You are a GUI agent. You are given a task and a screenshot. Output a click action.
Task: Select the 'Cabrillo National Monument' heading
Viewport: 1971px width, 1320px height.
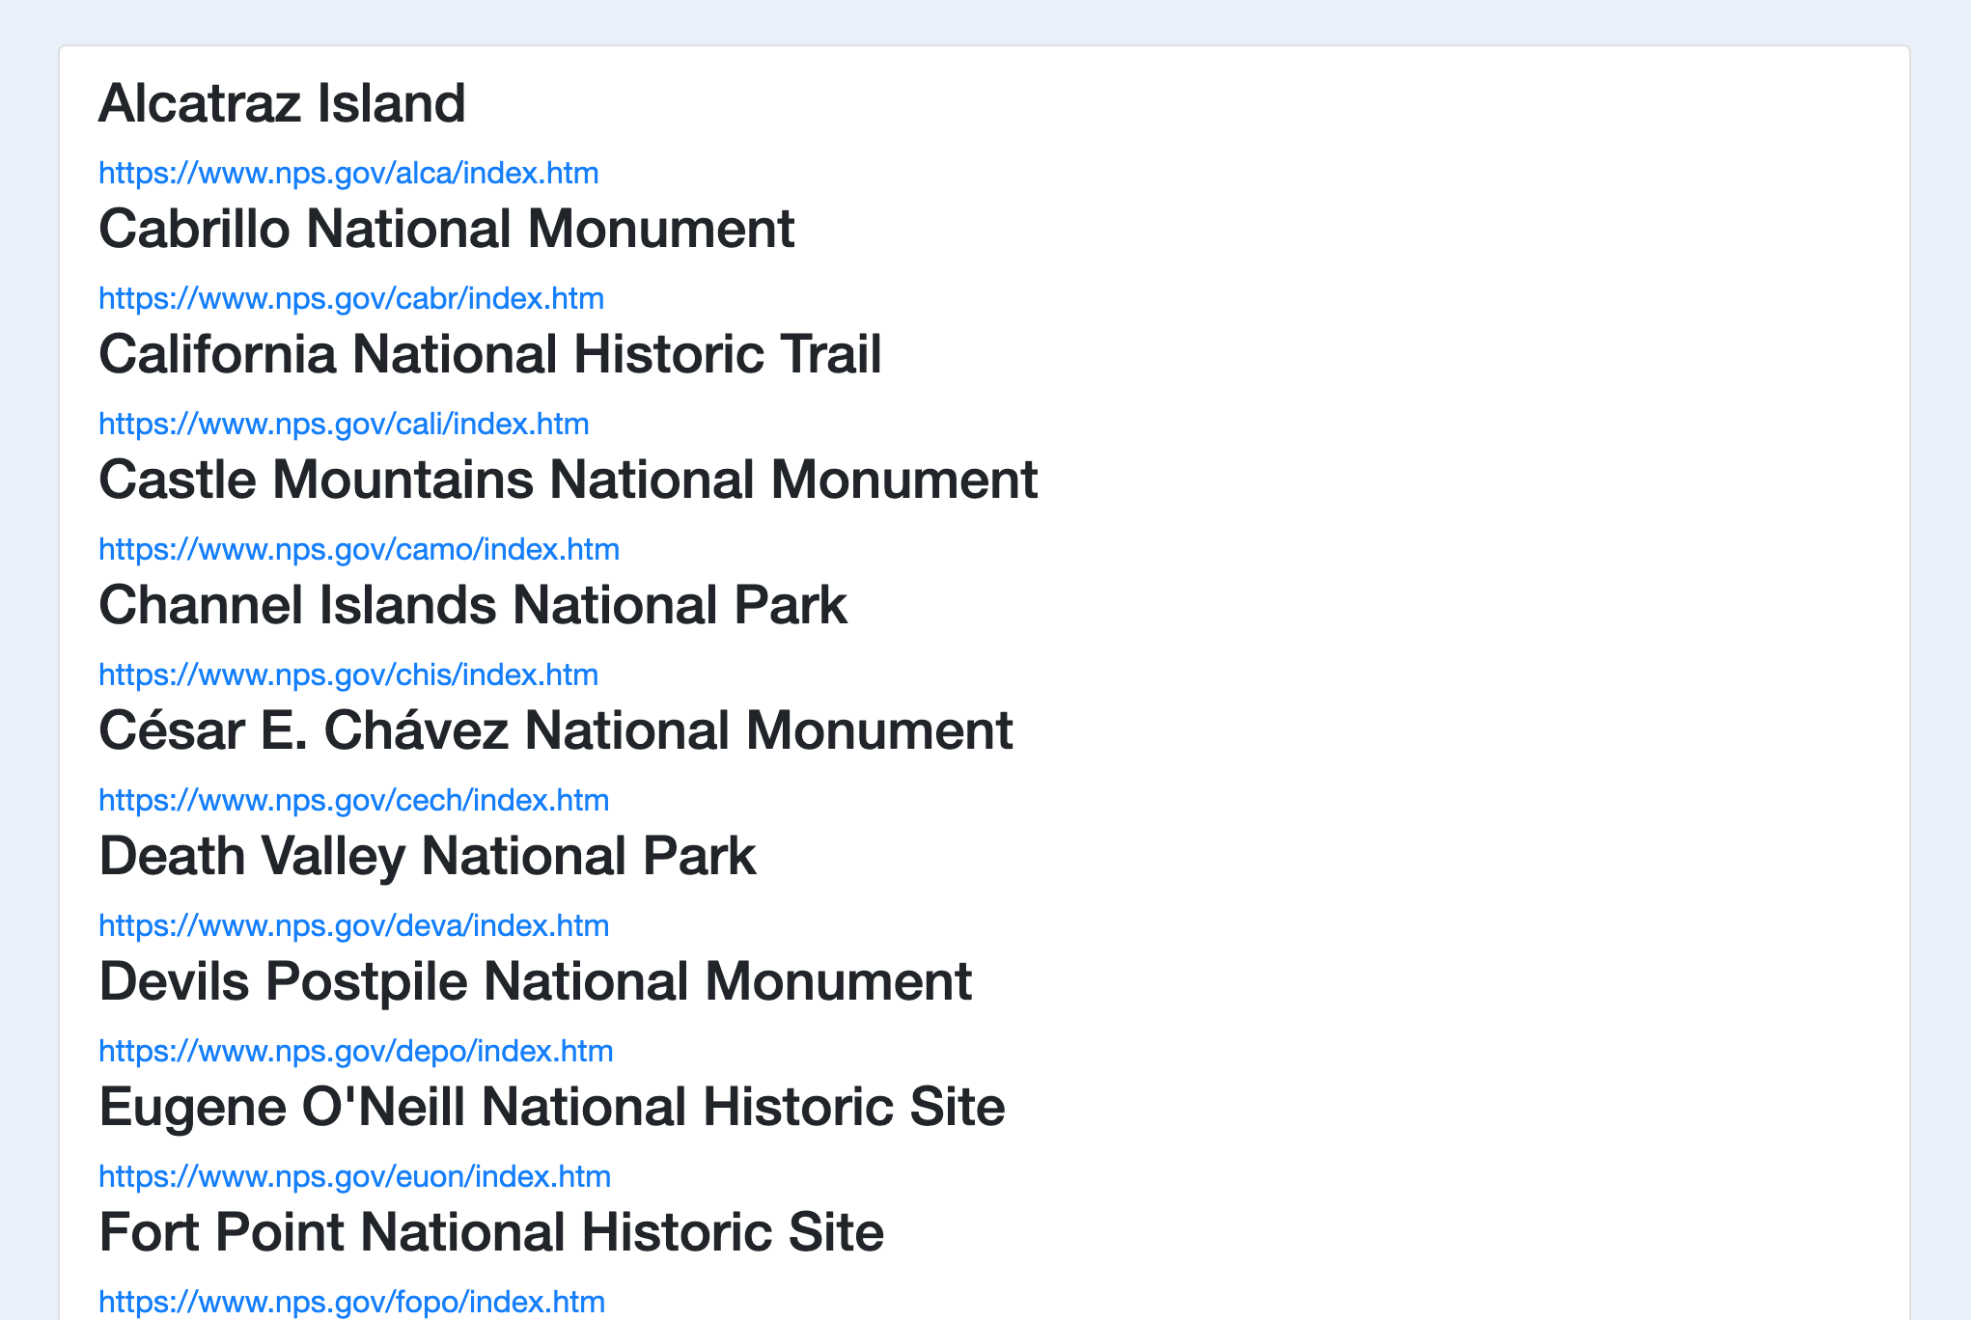coord(447,230)
